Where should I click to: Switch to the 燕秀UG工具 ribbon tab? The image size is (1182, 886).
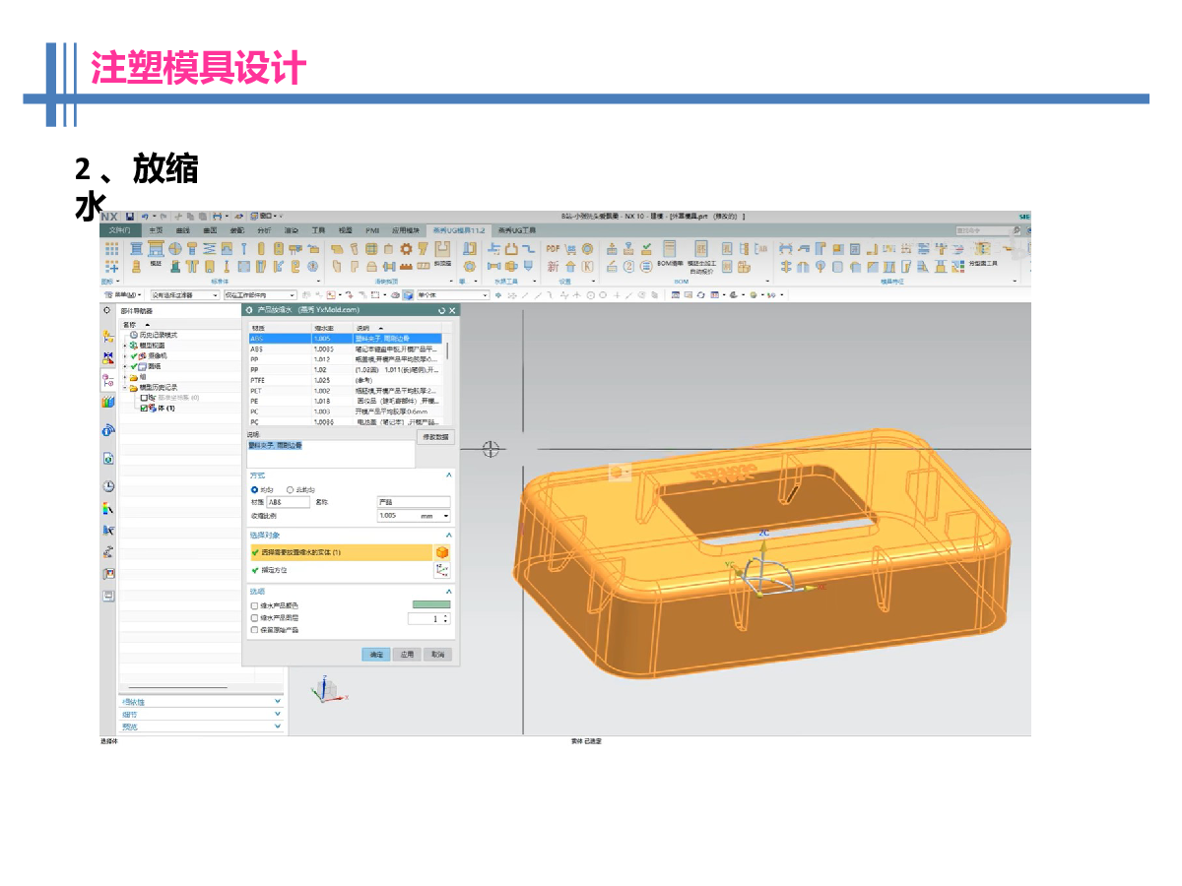[x=516, y=230]
